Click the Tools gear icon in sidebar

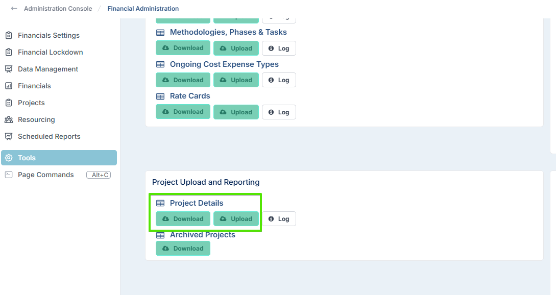coord(9,158)
